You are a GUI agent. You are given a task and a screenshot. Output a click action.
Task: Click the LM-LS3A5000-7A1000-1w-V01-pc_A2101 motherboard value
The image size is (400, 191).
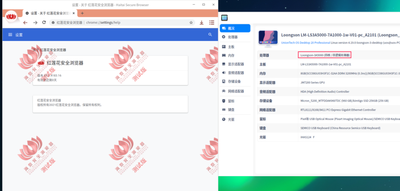(x=326, y=64)
